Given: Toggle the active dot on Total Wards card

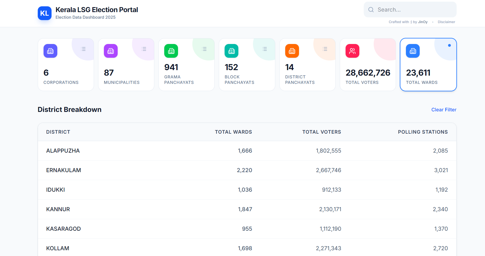Looking at the screenshot, I should tap(449, 45).
